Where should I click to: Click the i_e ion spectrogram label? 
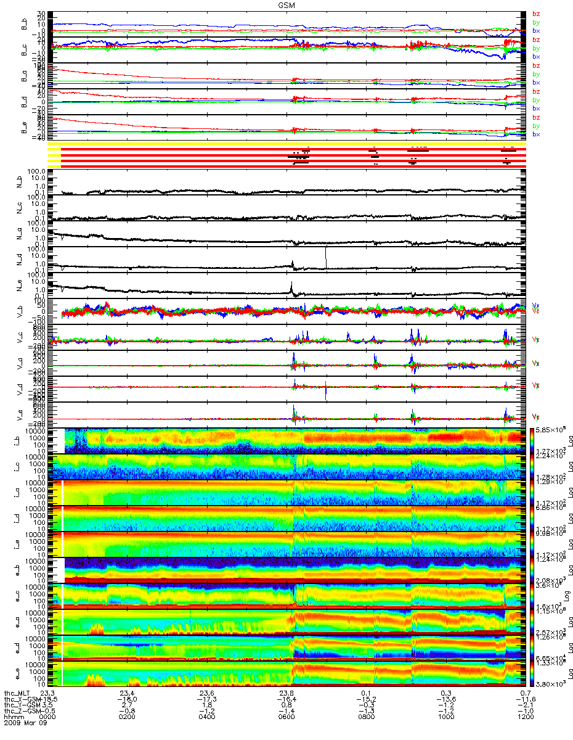click(x=18, y=545)
